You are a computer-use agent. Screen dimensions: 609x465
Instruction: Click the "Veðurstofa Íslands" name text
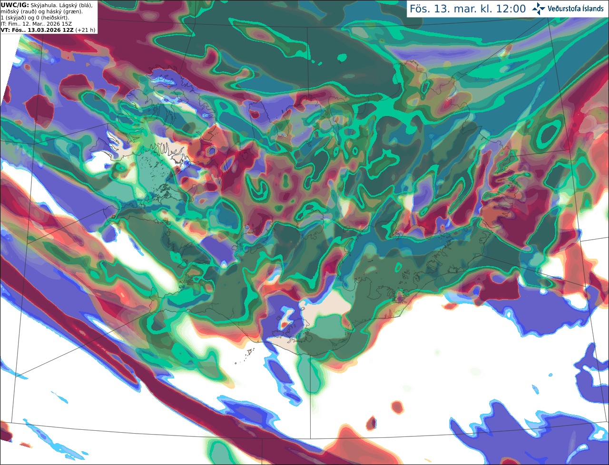pyautogui.click(x=576, y=9)
